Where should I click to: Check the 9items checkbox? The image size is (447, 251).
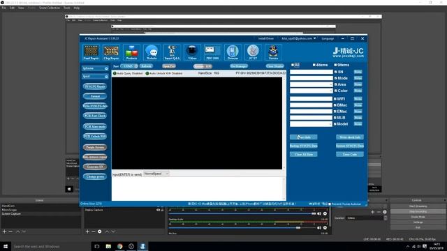335,65
